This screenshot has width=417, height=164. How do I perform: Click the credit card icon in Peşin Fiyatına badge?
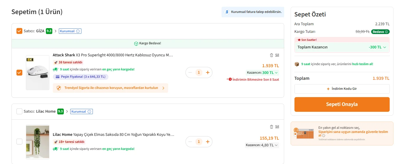click(58, 77)
